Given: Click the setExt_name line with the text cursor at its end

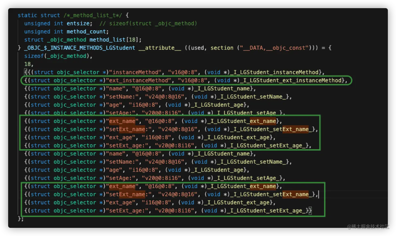Looking at the screenshot, I should click(x=171, y=194).
